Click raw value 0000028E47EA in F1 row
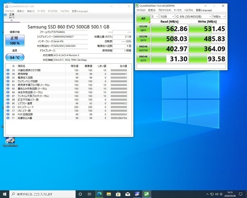This screenshot has height=198, width=247. (119, 118)
